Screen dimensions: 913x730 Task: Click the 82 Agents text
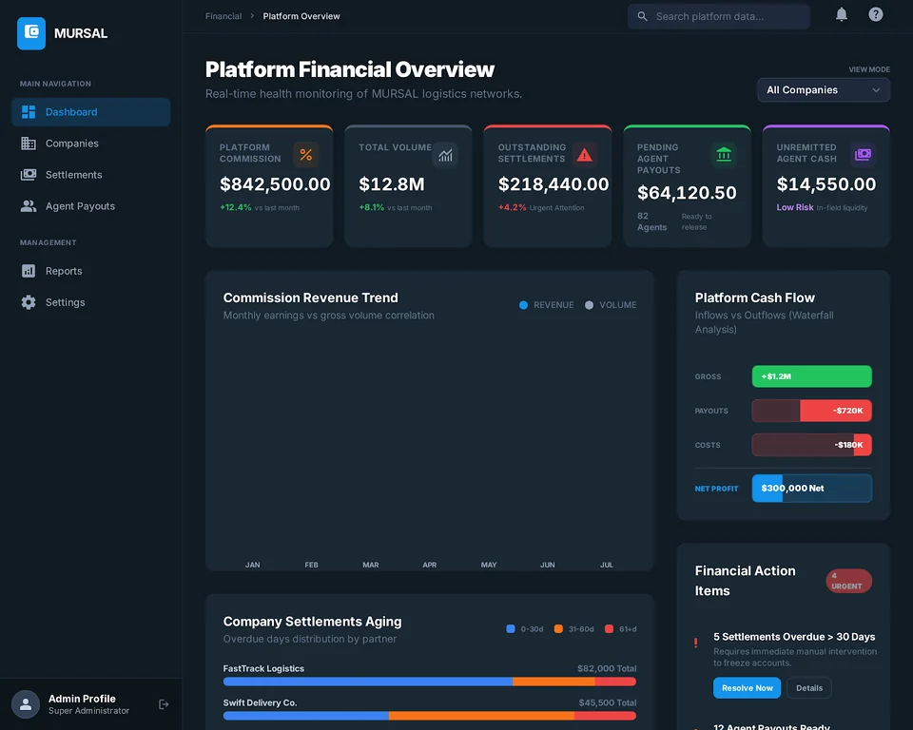point(651,221)
